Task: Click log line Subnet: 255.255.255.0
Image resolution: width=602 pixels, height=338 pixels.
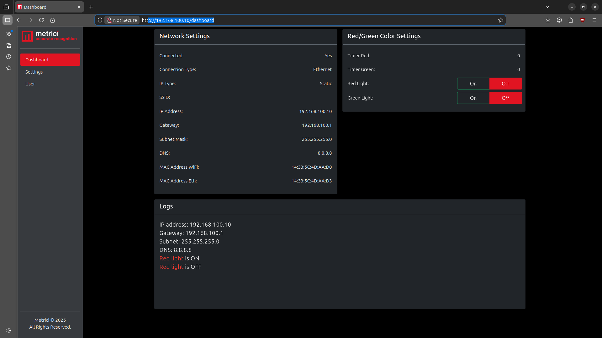Action: coord(189,242)
